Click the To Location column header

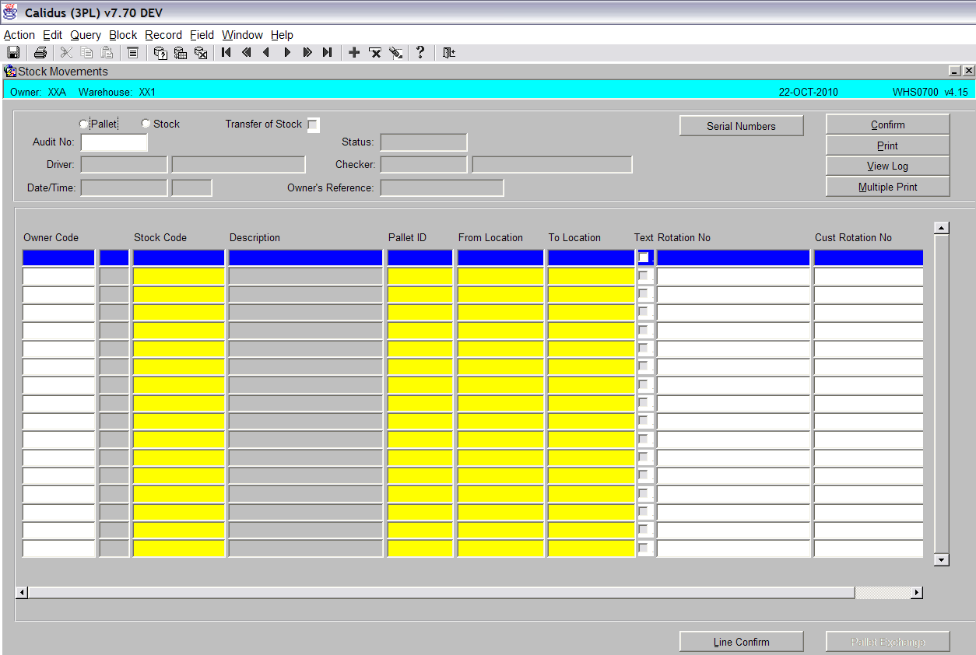click(574, 237)
